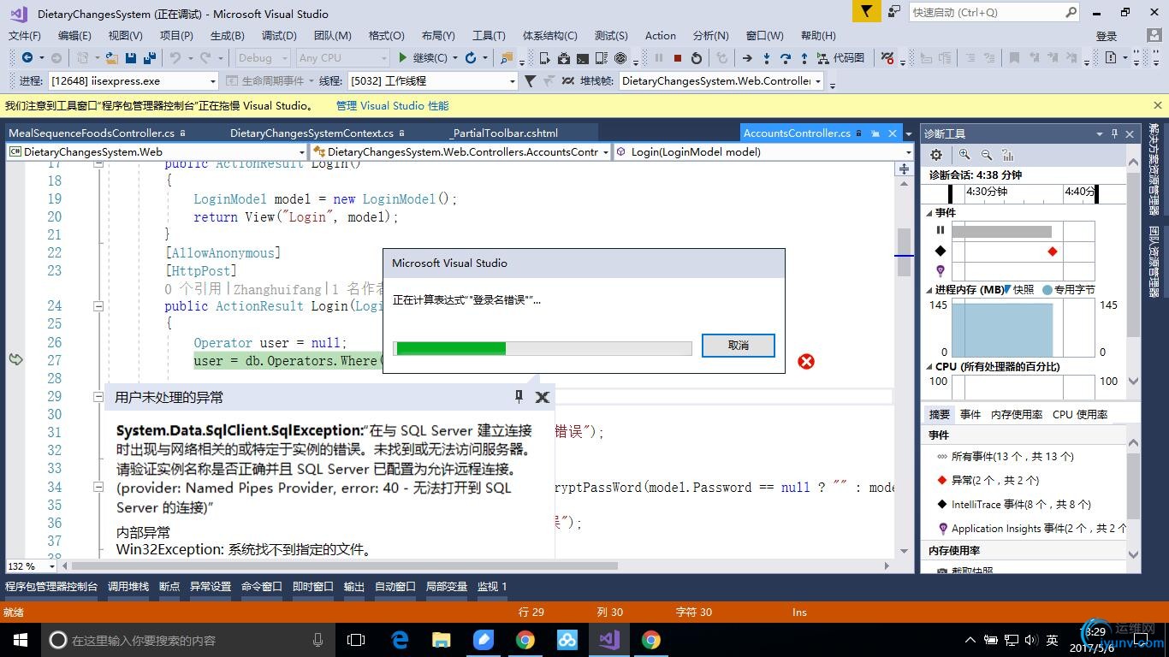Image resolution: width=1169 pixels, height=657 pixels.
Task: Select the 内存使用率 tab in diagnostics
Action: (1017, 414)
